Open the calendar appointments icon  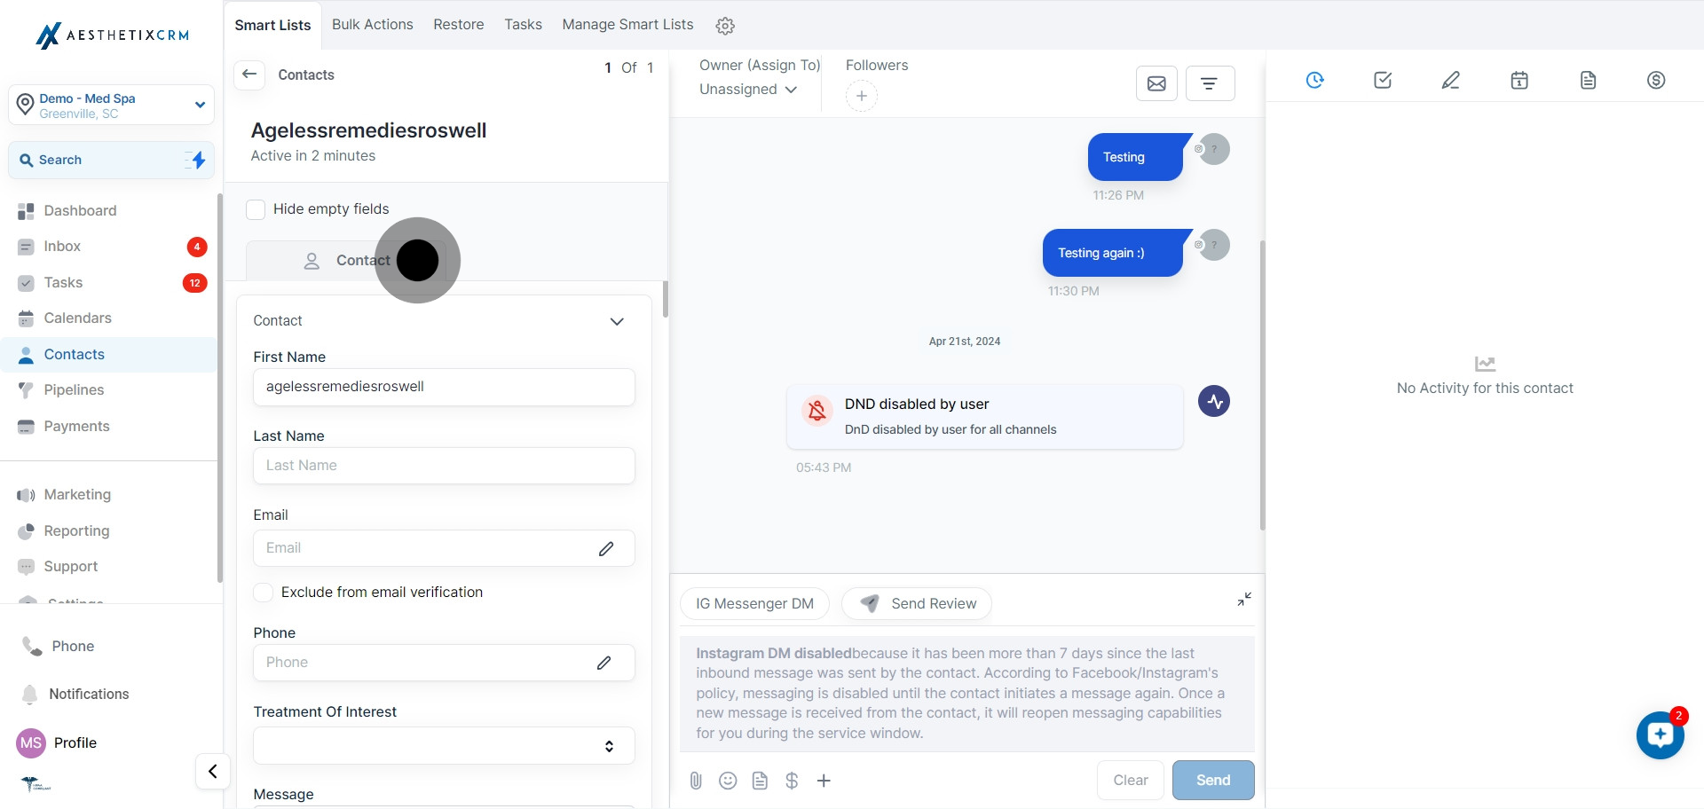(x=1519, y=81)
